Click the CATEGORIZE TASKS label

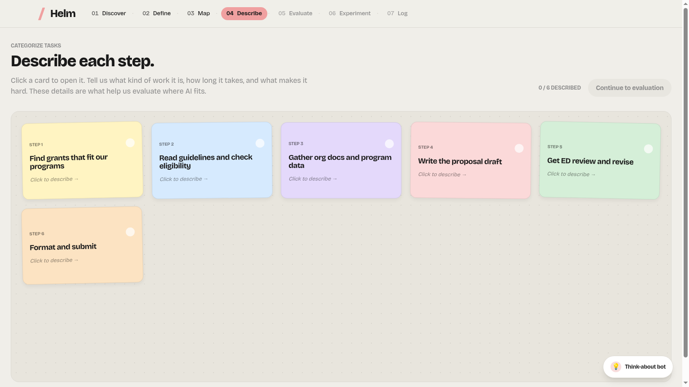pos(36,46)
